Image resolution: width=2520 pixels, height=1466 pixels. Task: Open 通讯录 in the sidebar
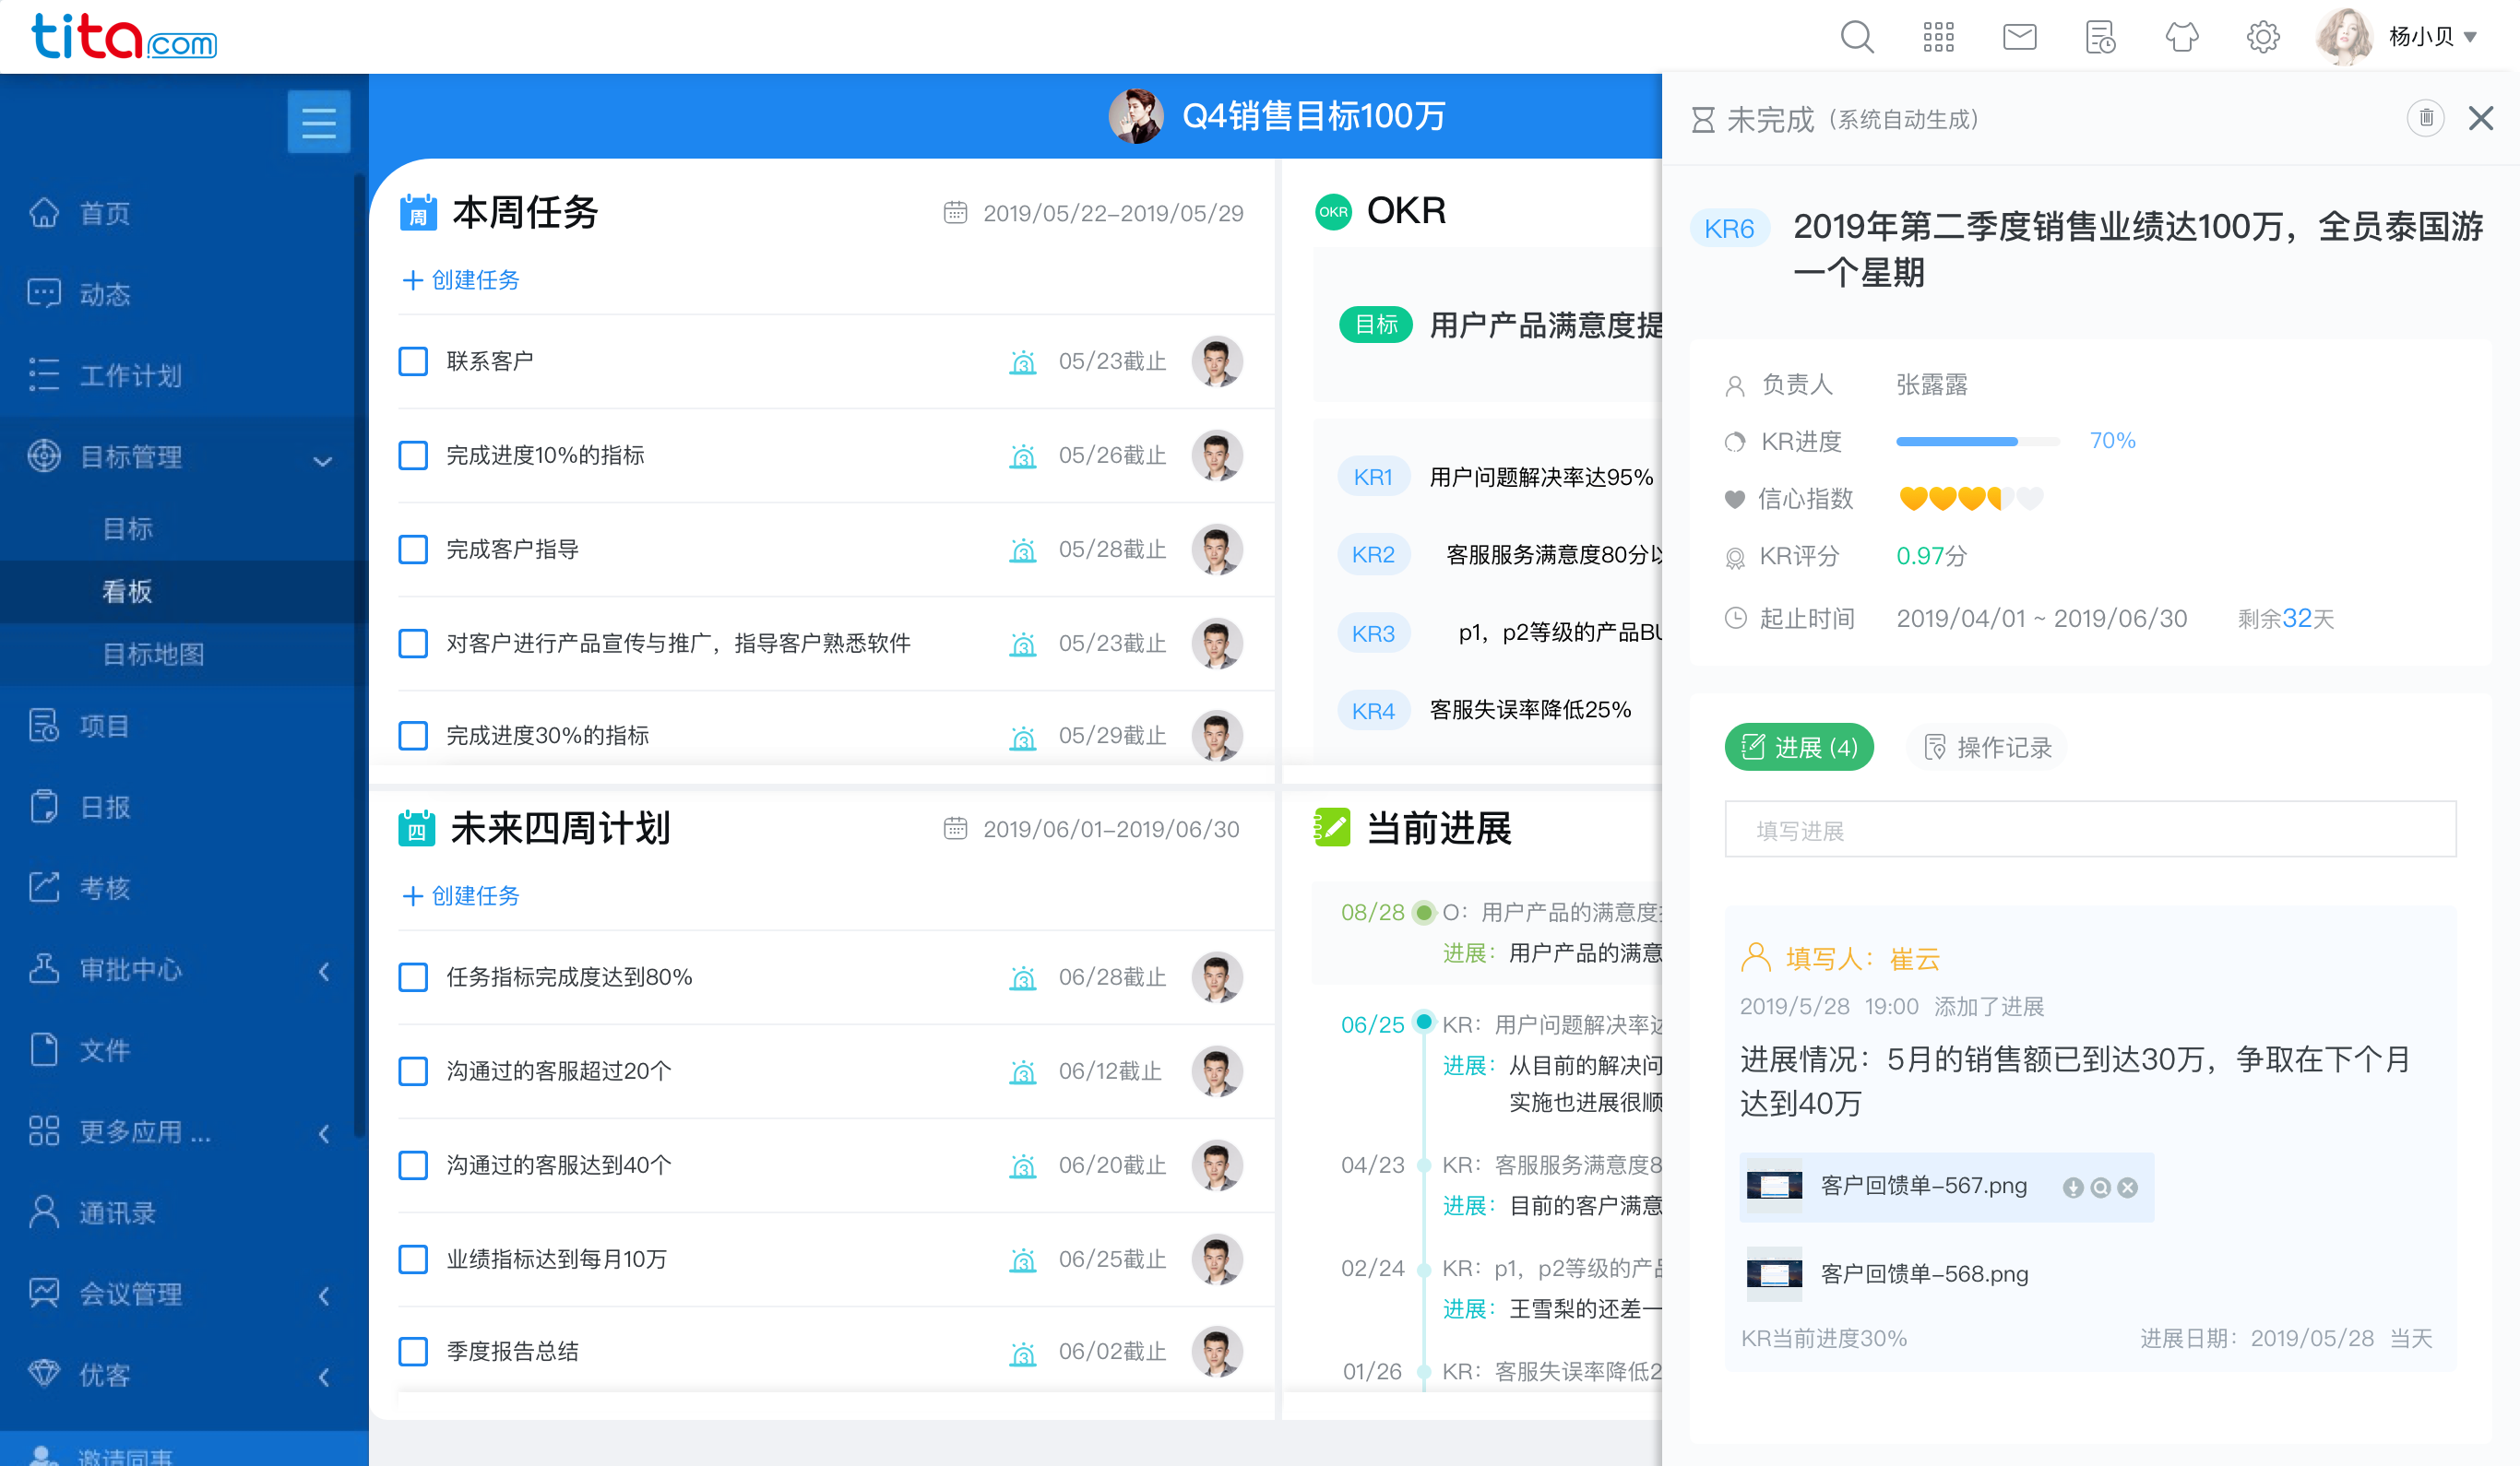pyautogui.click(x=117, y=1213)
